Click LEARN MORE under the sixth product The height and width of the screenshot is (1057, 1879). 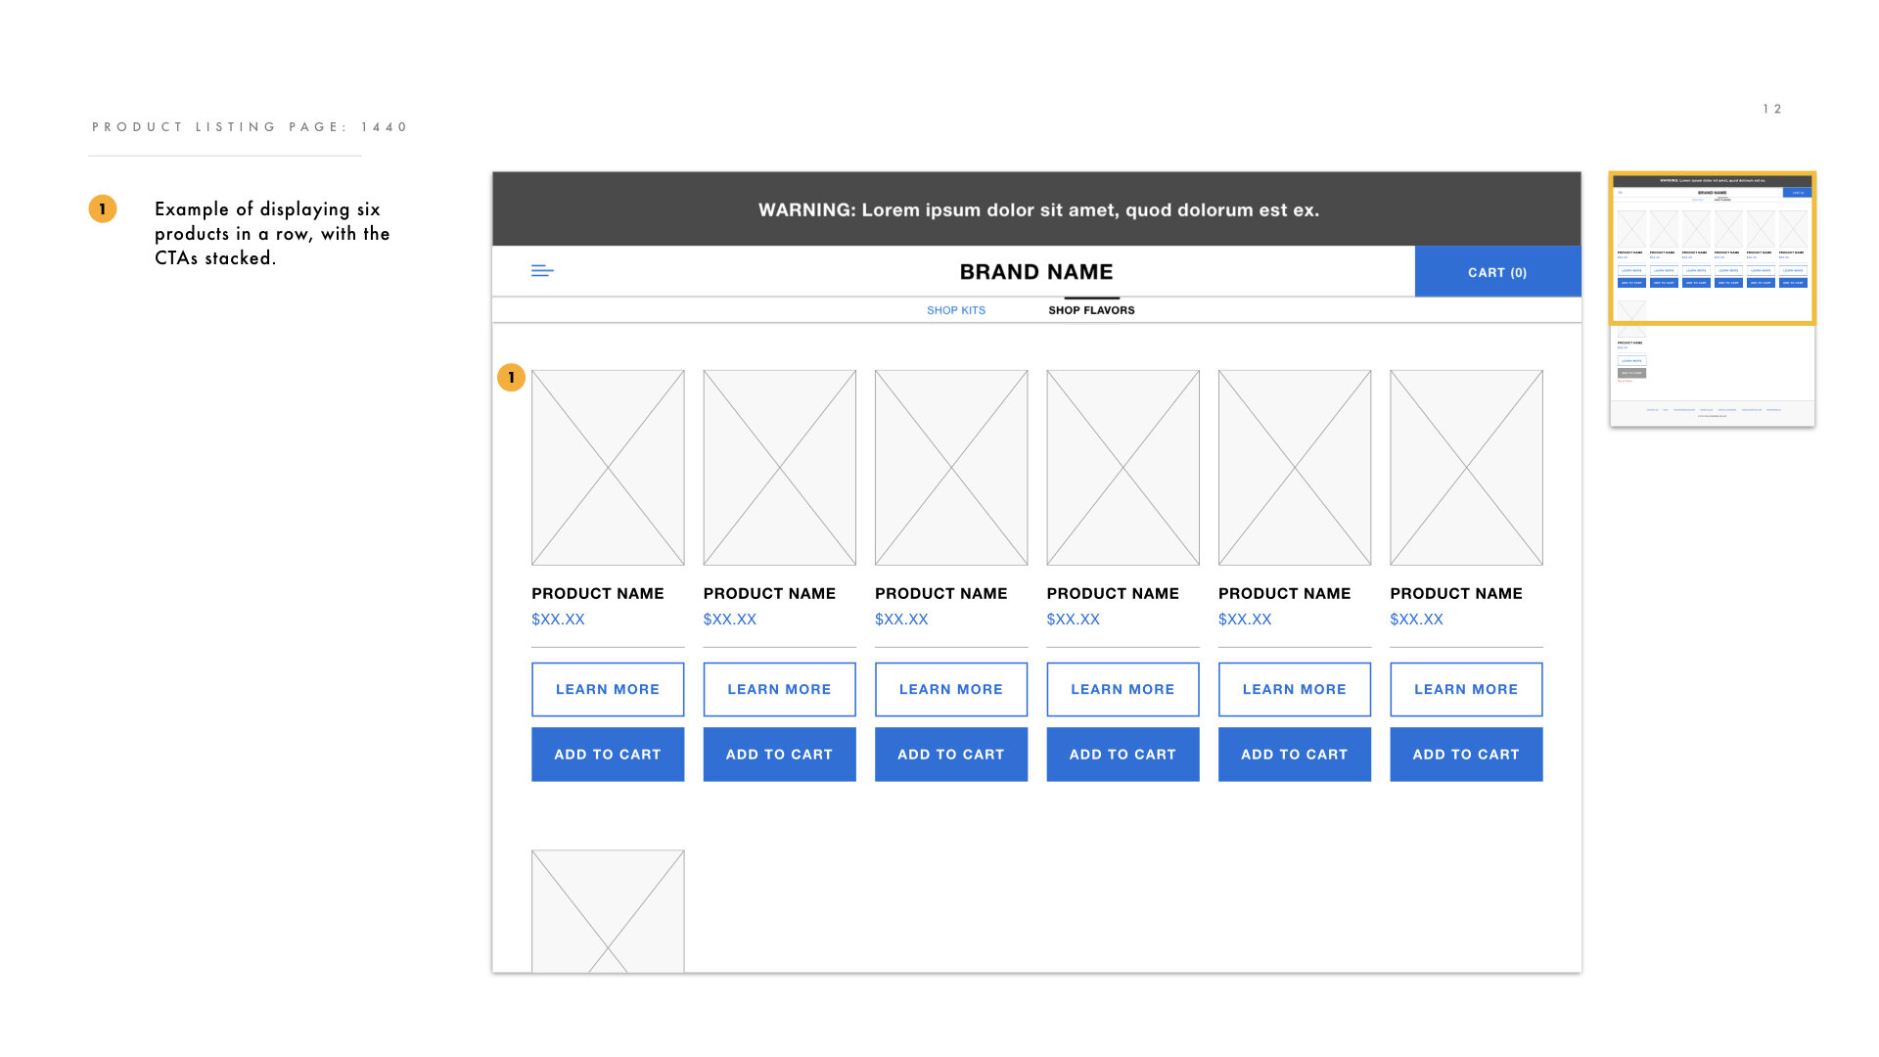(1466, 689)
